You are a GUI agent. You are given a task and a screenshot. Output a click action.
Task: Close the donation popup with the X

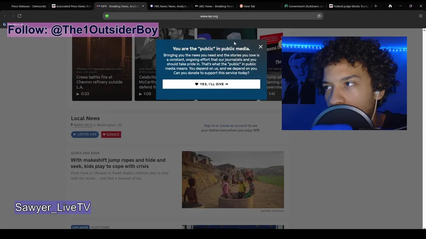pyautogui.click(x=261, y=47)
